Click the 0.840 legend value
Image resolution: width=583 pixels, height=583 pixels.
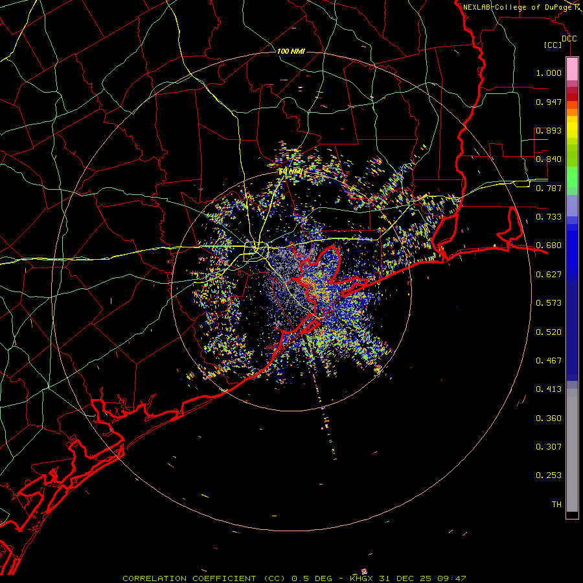point(549,159)
